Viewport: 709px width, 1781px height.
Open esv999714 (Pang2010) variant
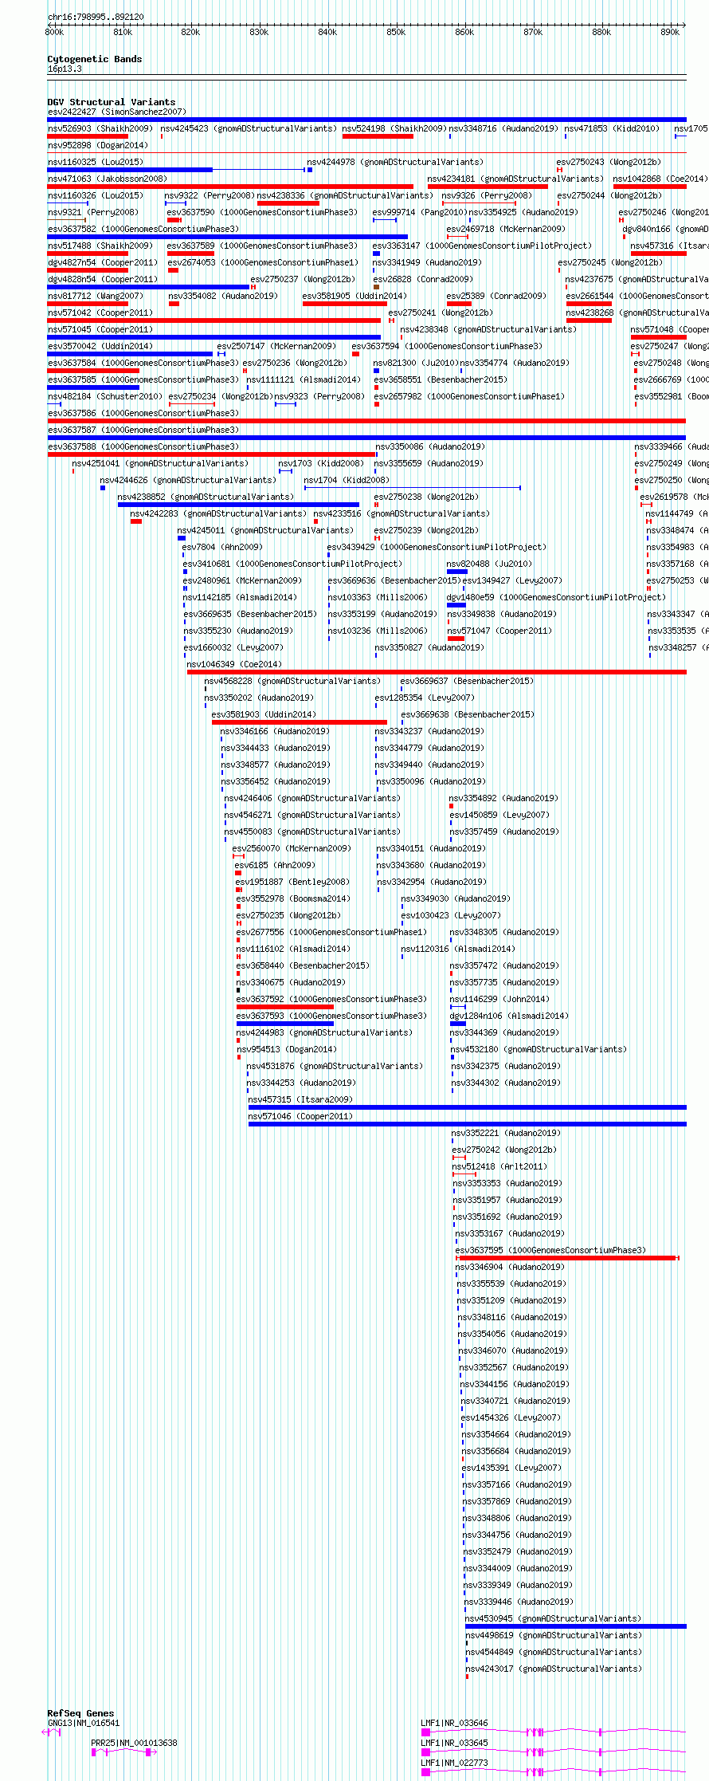click(x=419, y=213)
